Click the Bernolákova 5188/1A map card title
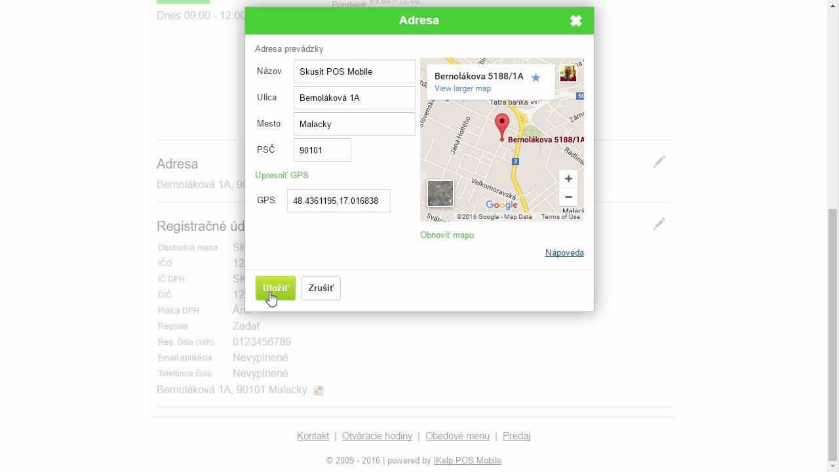Image resolution: width=839 pixels, height=472 pixels. tap(479, 76)
